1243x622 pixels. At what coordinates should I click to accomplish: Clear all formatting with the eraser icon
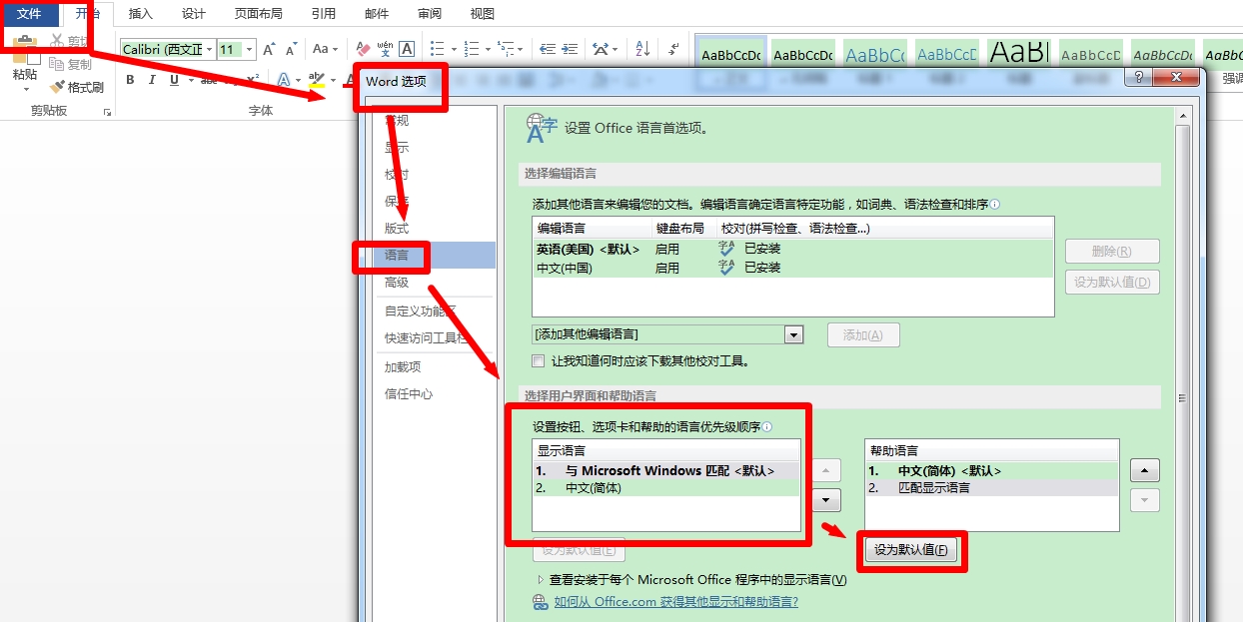pyautogui.click(x=363, y=49)
